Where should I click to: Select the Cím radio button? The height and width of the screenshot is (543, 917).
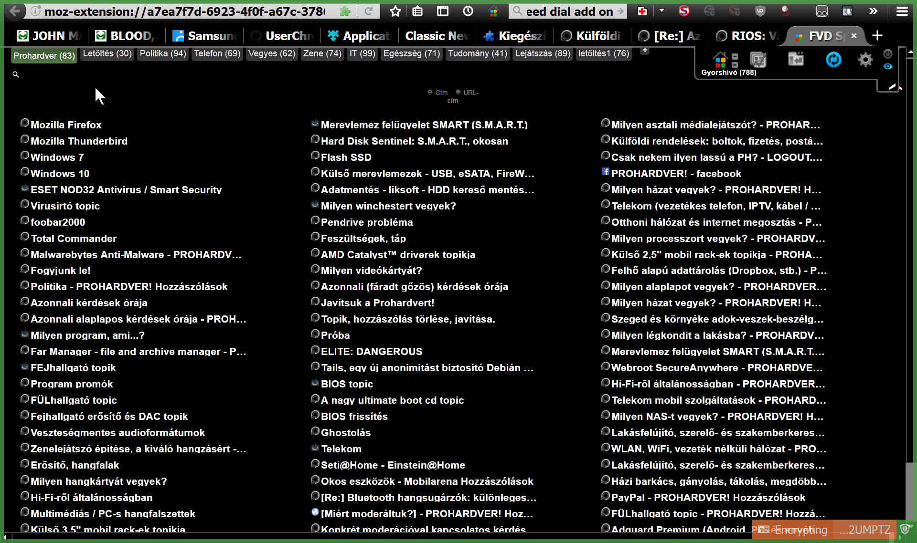pos(430,92)
